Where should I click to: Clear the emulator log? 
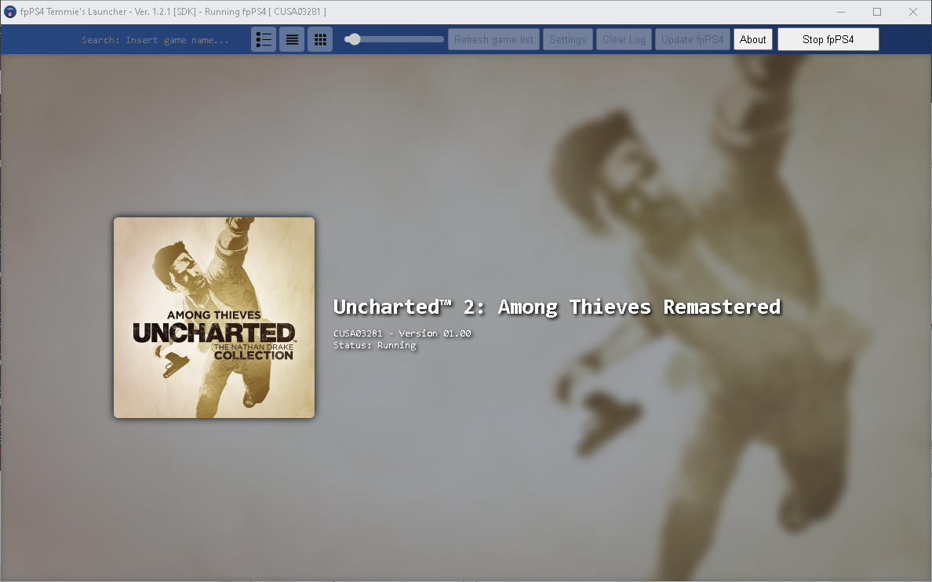click(x=624, y=38)
